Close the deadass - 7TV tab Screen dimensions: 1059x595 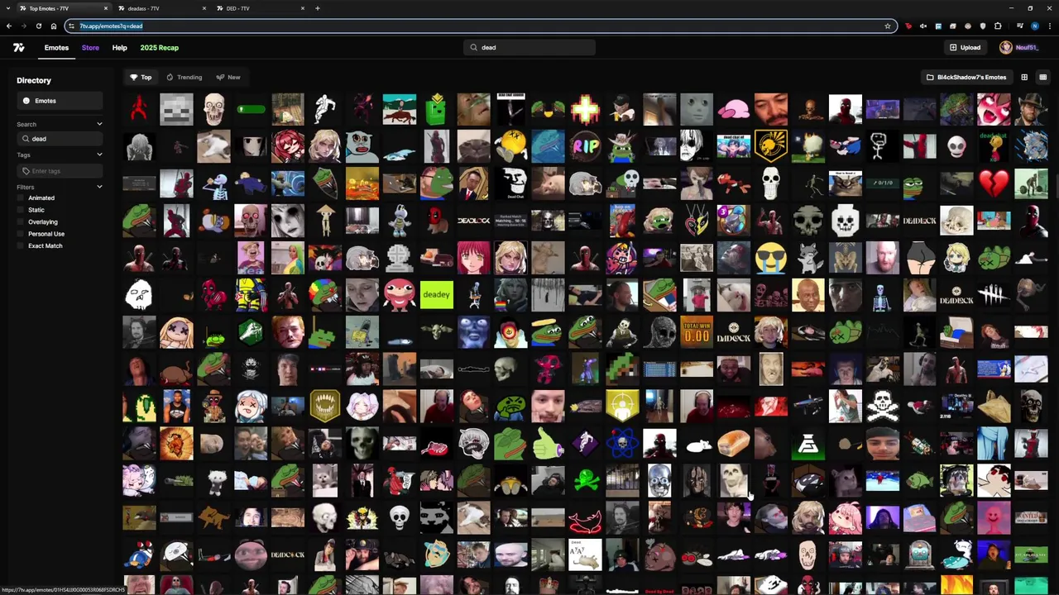204,8
